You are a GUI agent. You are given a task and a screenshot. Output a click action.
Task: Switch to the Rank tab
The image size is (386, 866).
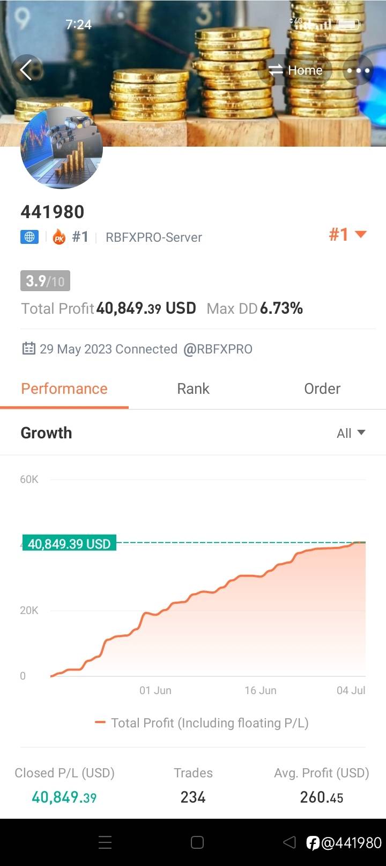pyautogui.click(x=193, y=388)
